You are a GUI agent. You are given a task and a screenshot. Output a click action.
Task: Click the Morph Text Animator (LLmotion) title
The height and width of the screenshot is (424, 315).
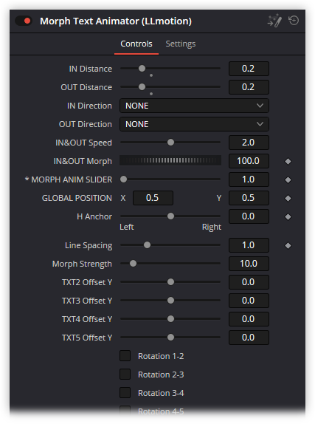[x=116, y=21]
